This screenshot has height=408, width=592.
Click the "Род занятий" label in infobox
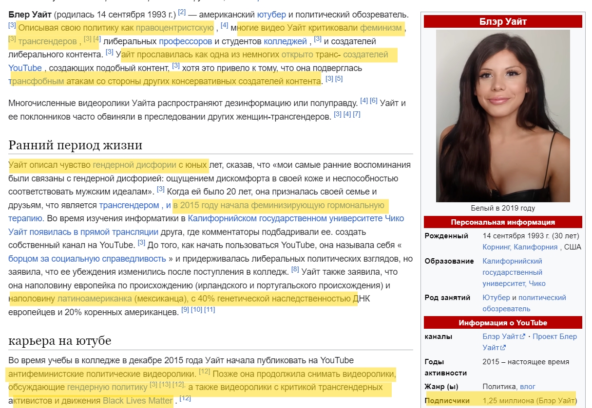click(447, 298)
